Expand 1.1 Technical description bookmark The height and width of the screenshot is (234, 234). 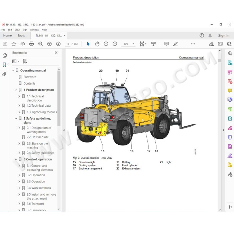pos(19,96)
